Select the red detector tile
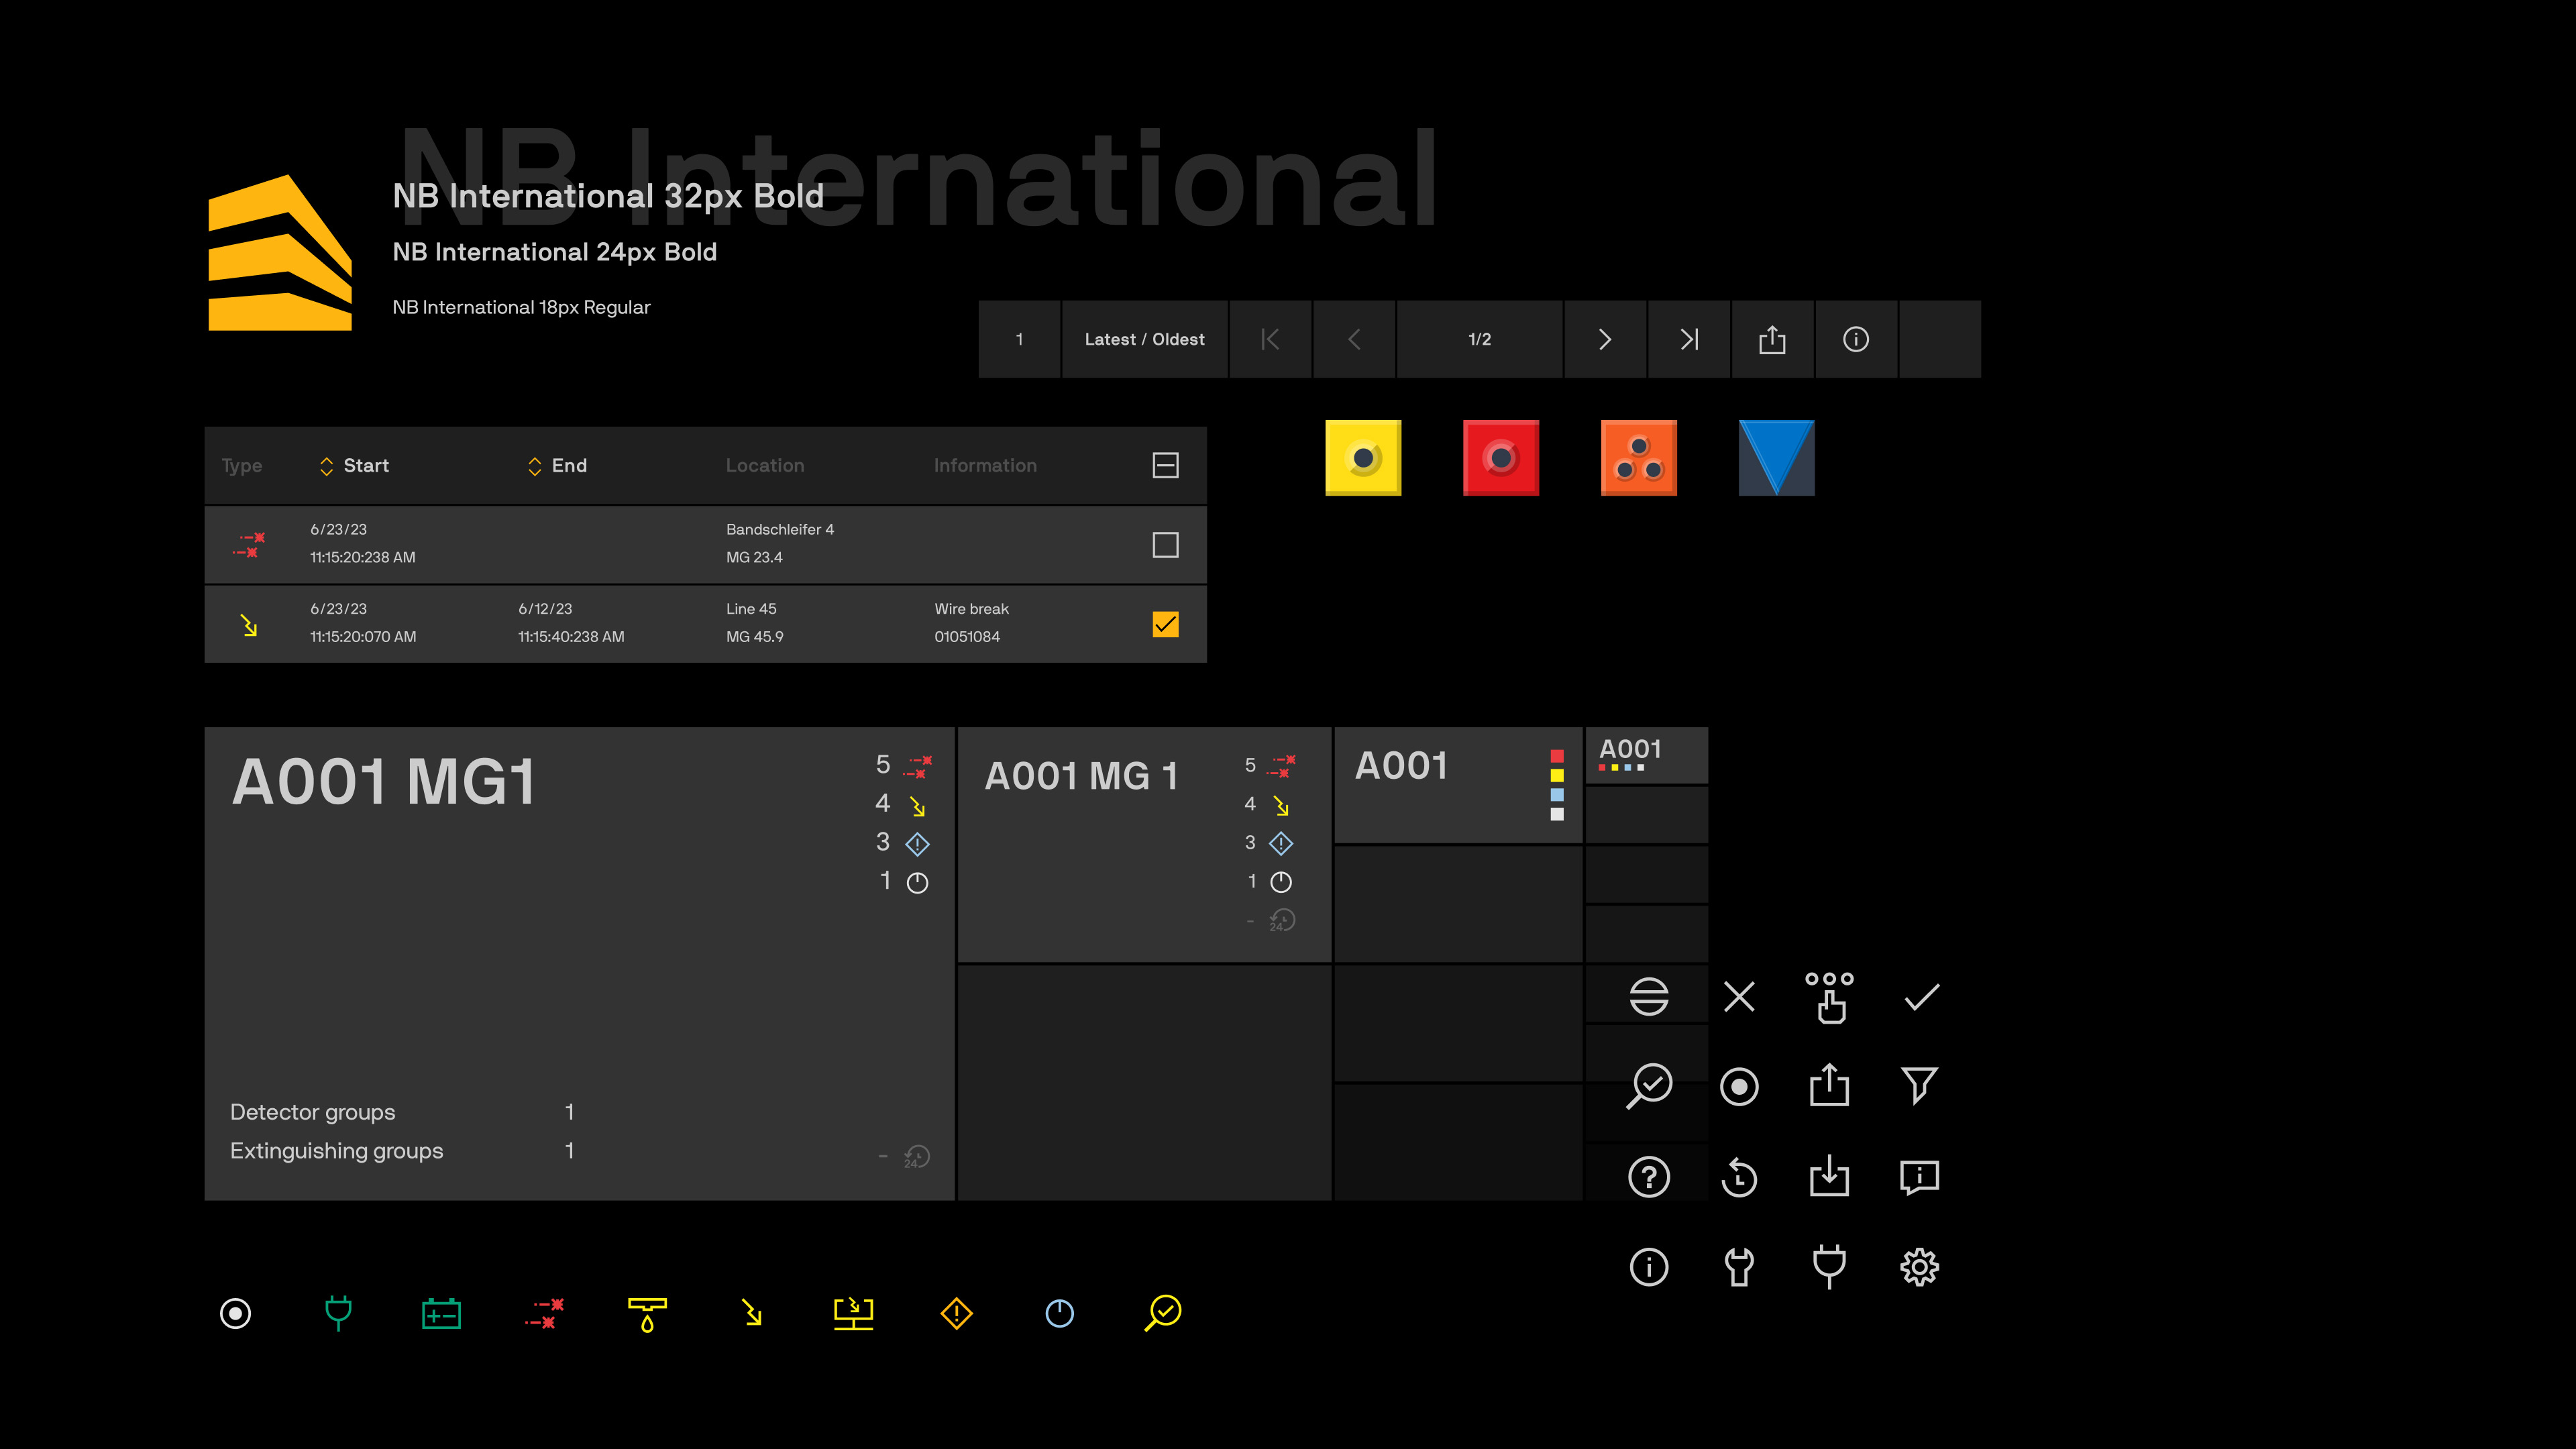The image size is (2576, 1449). tap(1501, 458)
